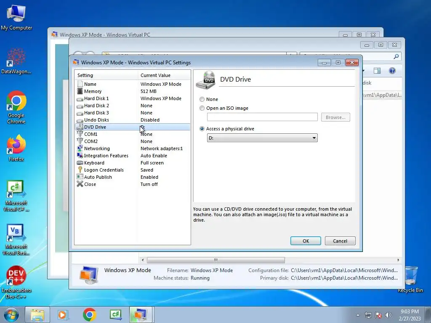
Task: Click the Hard Disk 1 icon
Action: pyautogui.click(x=80, y=98)
